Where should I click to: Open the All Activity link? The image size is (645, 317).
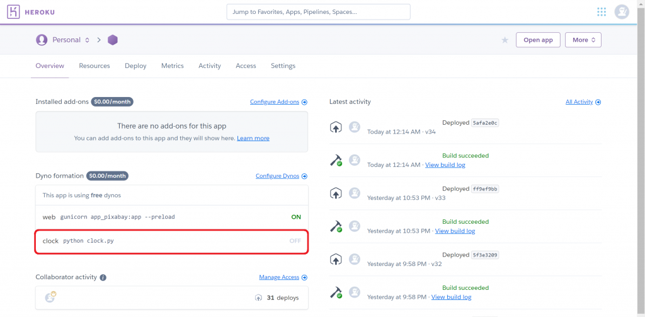[579, 102]
